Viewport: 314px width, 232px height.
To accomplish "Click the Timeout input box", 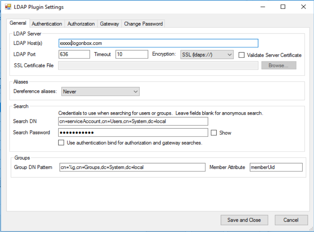I will click(132, 55).
